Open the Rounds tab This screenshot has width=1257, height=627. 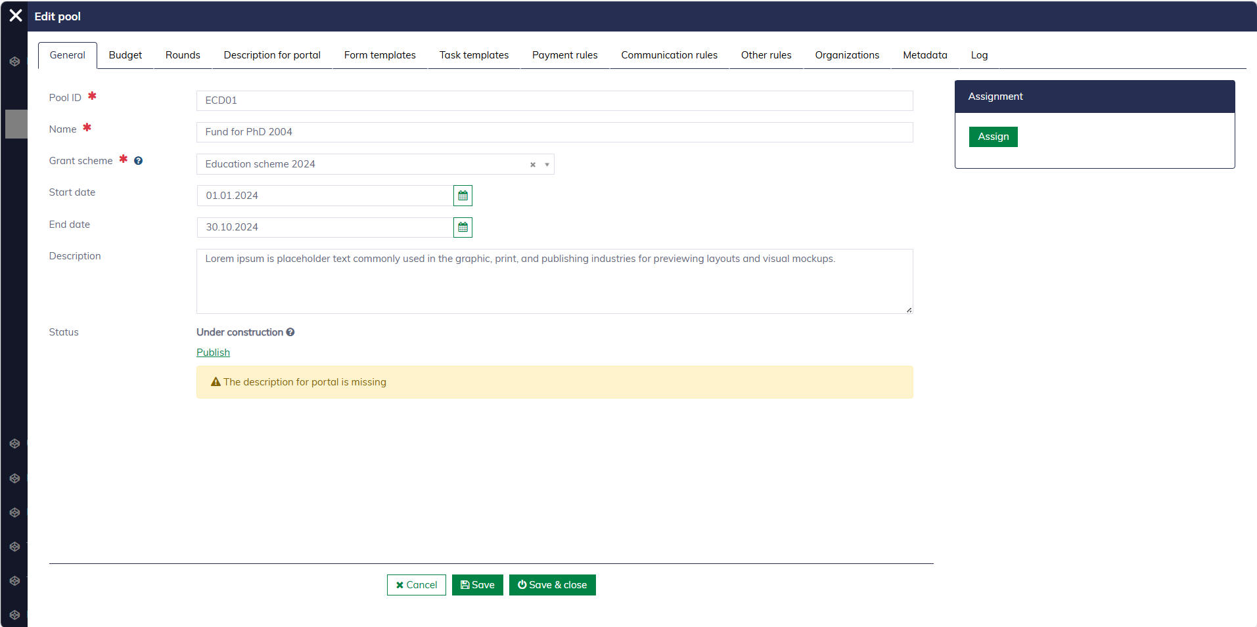[183, 55]
